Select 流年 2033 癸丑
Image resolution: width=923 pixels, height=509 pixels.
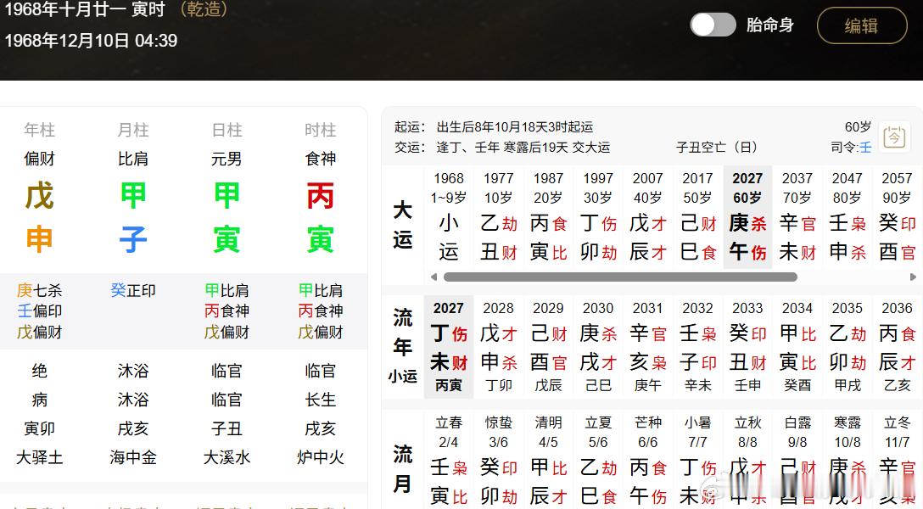pos(747,347)
